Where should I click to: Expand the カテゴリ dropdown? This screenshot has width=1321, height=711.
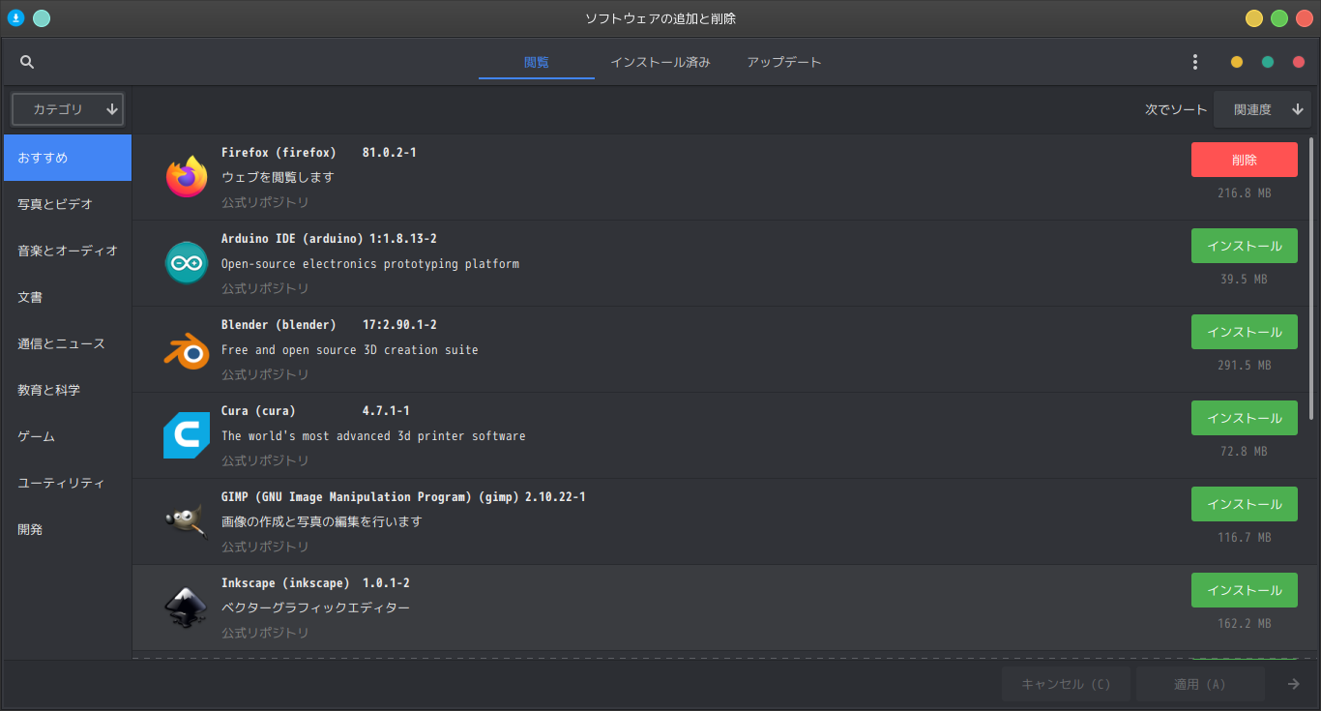(x=68, y=109)
